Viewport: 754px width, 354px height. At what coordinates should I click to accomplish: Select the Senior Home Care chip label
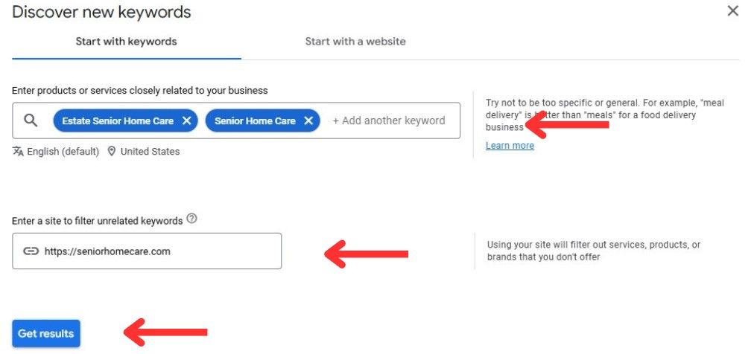(255, 121)
